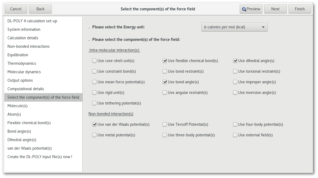Viewport: 318px width, 178px height.
Task: Enable Use external field(s)
Action: coord(235,135)
